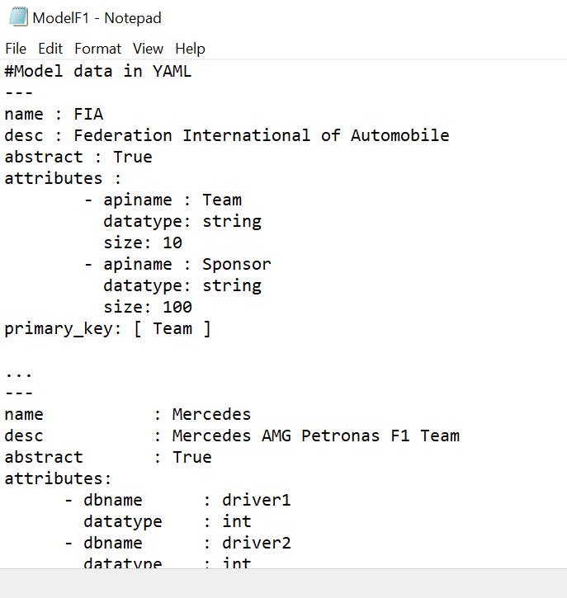Click 'Mercedes AMG Petronas F1 Team' description
Screen dimensions: 567x598
[316, 436]
